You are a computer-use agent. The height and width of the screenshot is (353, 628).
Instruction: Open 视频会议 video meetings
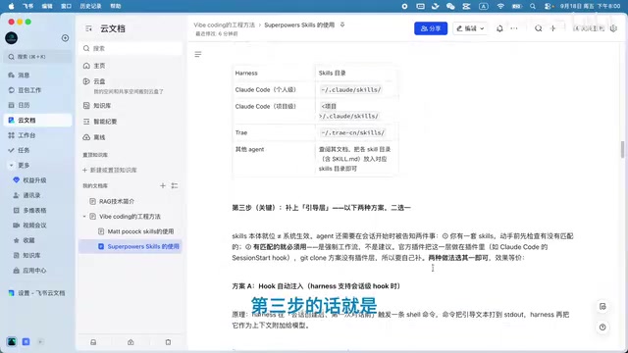[x=30, y=226]
